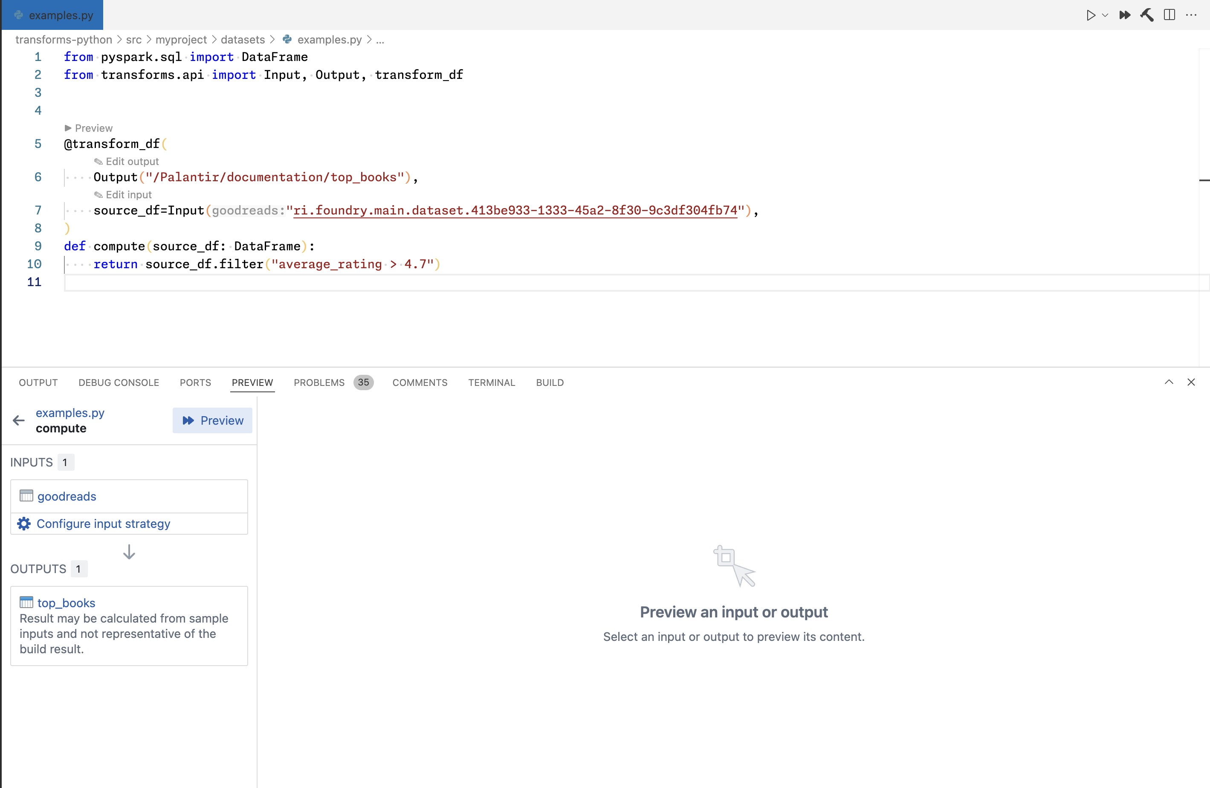Click the transforms-python breadcrumb
The height and width of the screenshot is (788, 1210).
click(64, 40)
